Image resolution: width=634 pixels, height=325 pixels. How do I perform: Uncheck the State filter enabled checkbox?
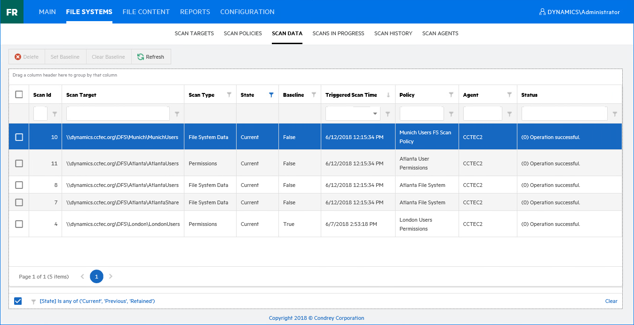18,301
